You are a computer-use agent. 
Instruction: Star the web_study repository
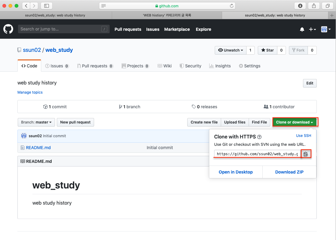[x=268, y=50]
